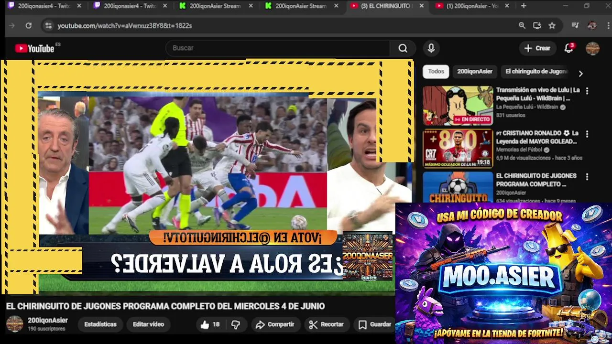The image size is (612, 344).
Task: Click the Editar vídeo button
Action: coord(148,324)
